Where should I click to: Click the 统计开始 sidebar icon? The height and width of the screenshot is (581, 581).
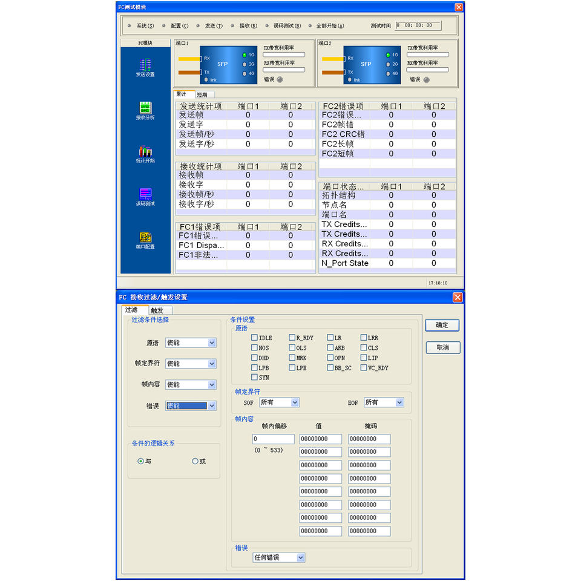tap(145, 154)
